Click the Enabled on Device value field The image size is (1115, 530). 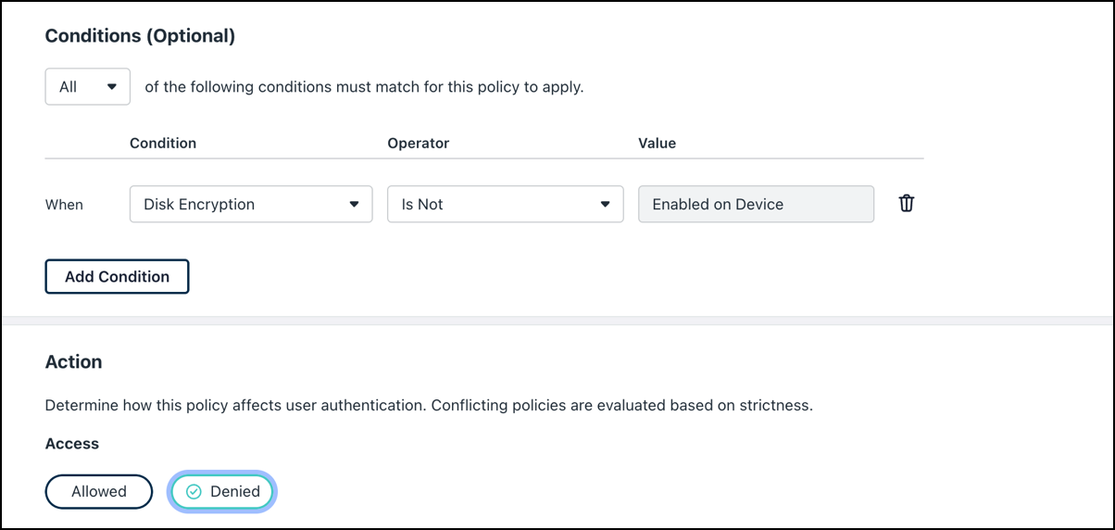(x=756, y=205)
